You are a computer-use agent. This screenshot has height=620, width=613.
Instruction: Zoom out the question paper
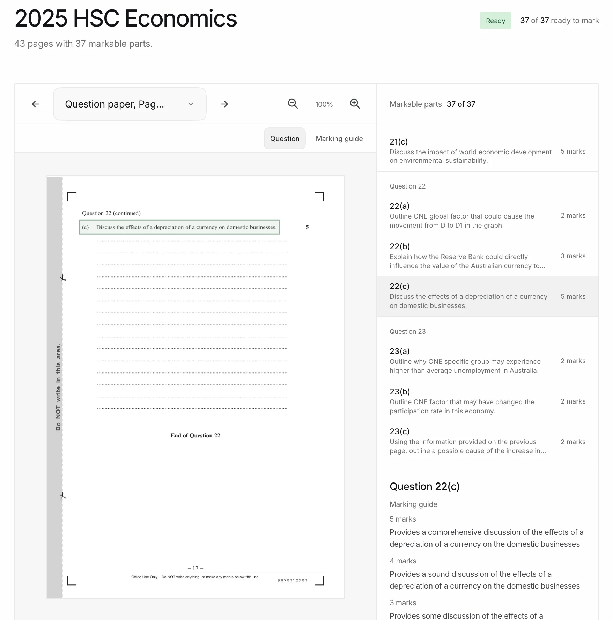tap(293, 104)
